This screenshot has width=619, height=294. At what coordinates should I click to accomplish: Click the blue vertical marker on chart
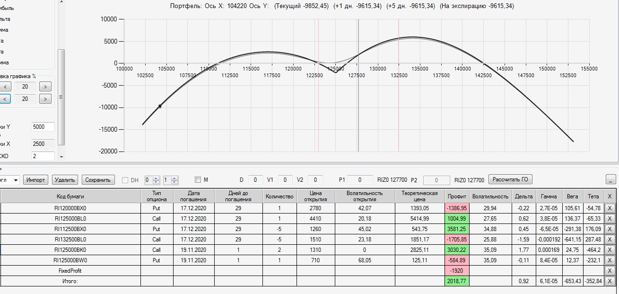coord(358,85)
